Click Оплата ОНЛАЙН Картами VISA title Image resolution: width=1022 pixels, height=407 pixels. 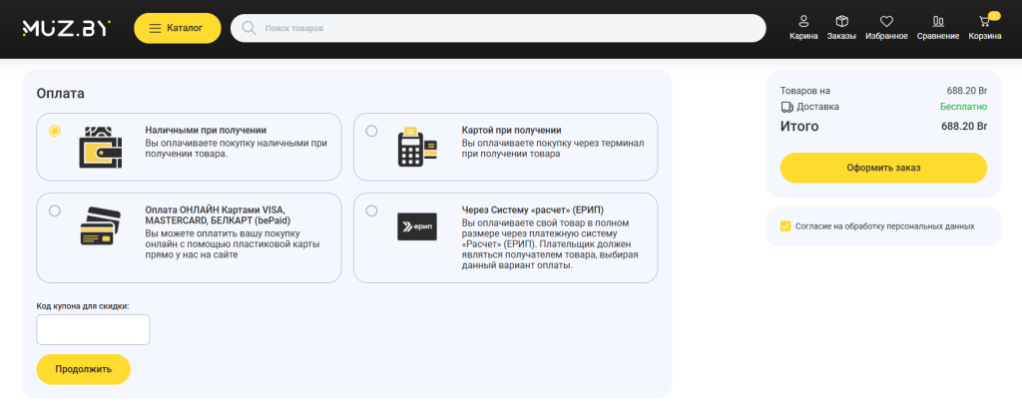click(218, 214)
